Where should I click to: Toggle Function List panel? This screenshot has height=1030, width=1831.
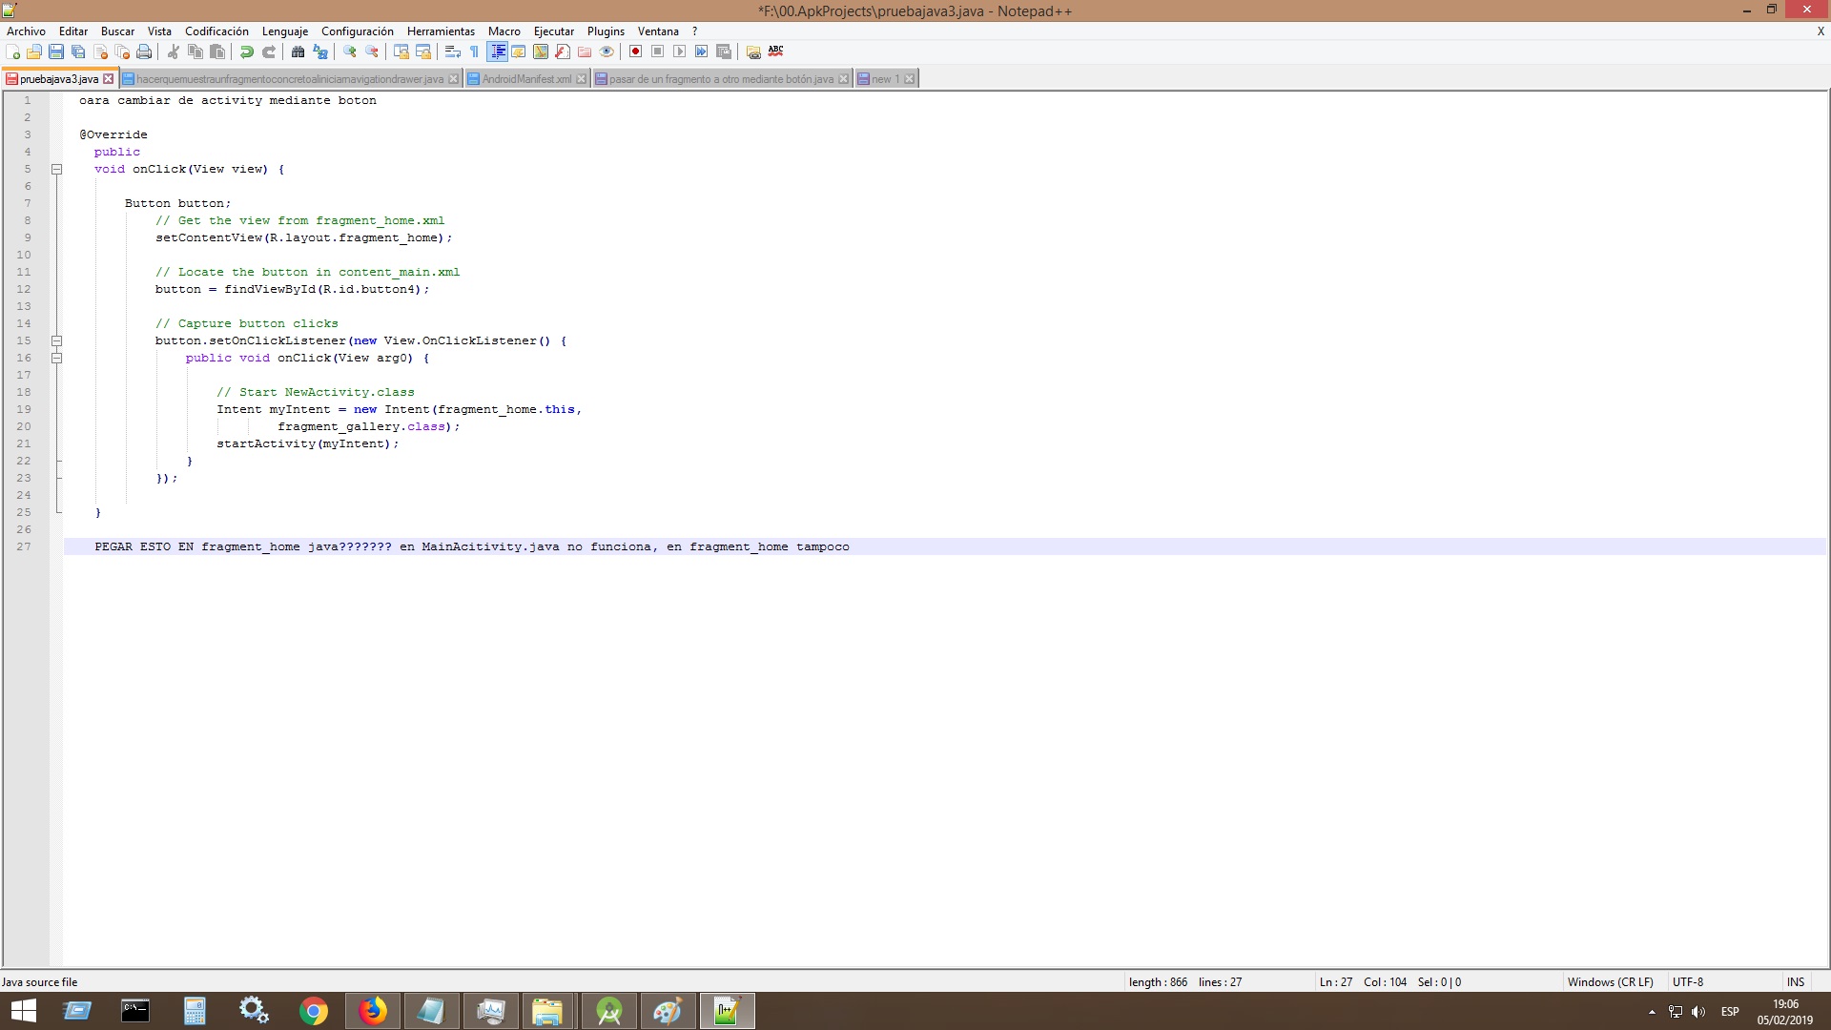[x=563, y=51]
